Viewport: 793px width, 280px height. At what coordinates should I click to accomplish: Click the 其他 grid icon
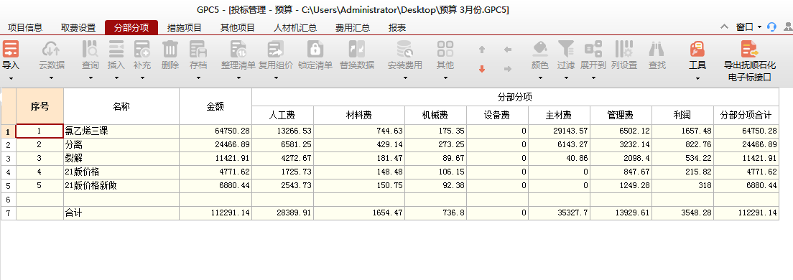coord(445,49)
